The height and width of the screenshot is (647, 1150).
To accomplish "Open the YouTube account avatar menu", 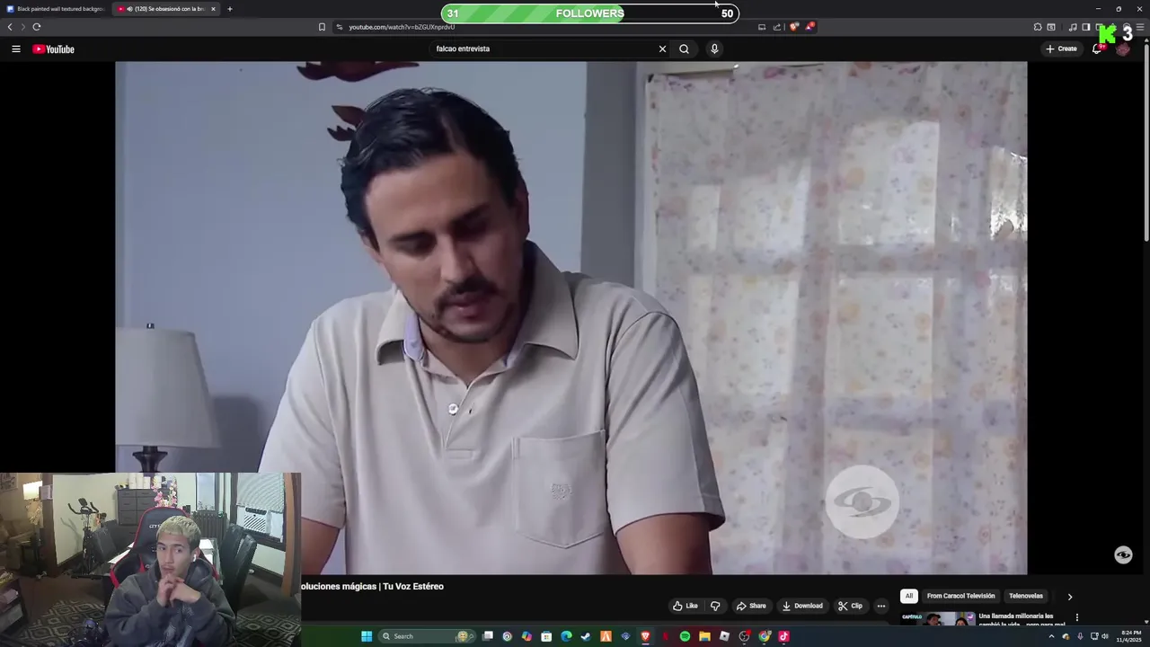I will click(x=1123, y=49).
